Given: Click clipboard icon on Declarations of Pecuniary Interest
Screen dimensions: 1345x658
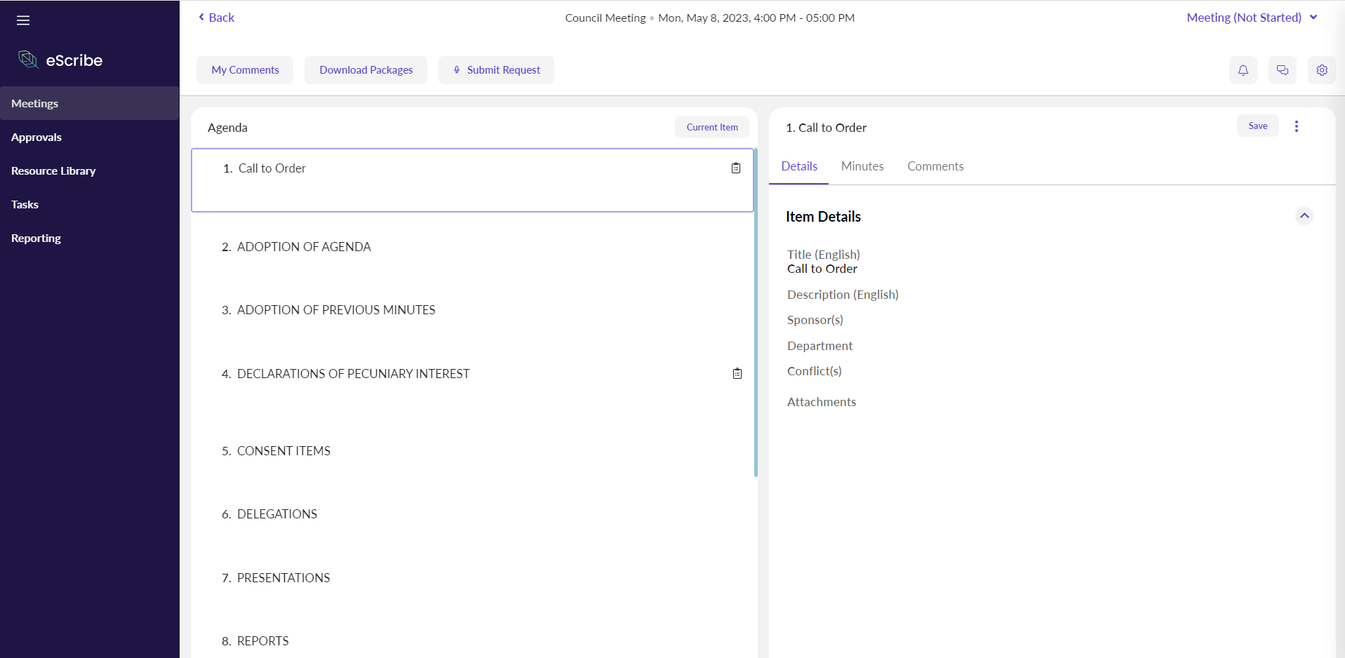Looking at the screenshot, I should click(x=737, y=374).
